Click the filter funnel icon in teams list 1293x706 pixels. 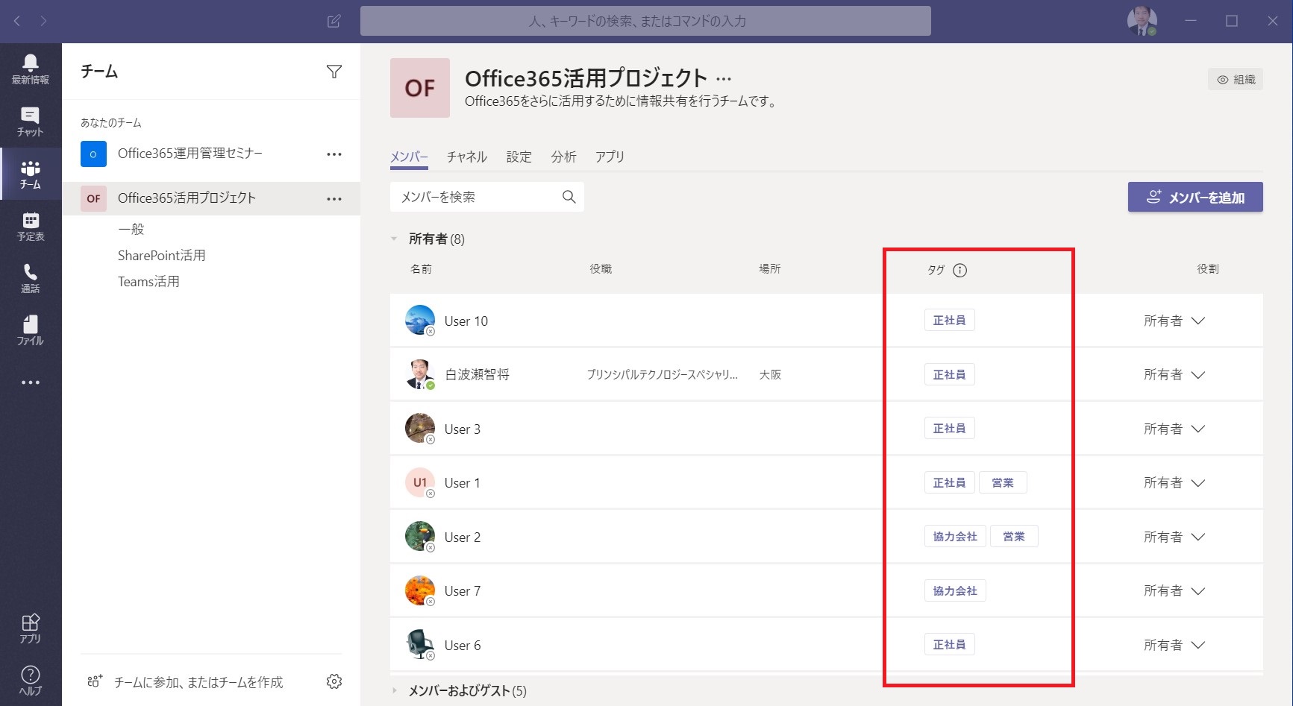(334, 72)
